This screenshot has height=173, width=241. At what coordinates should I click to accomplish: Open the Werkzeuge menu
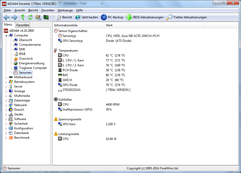tap(65, 10)
